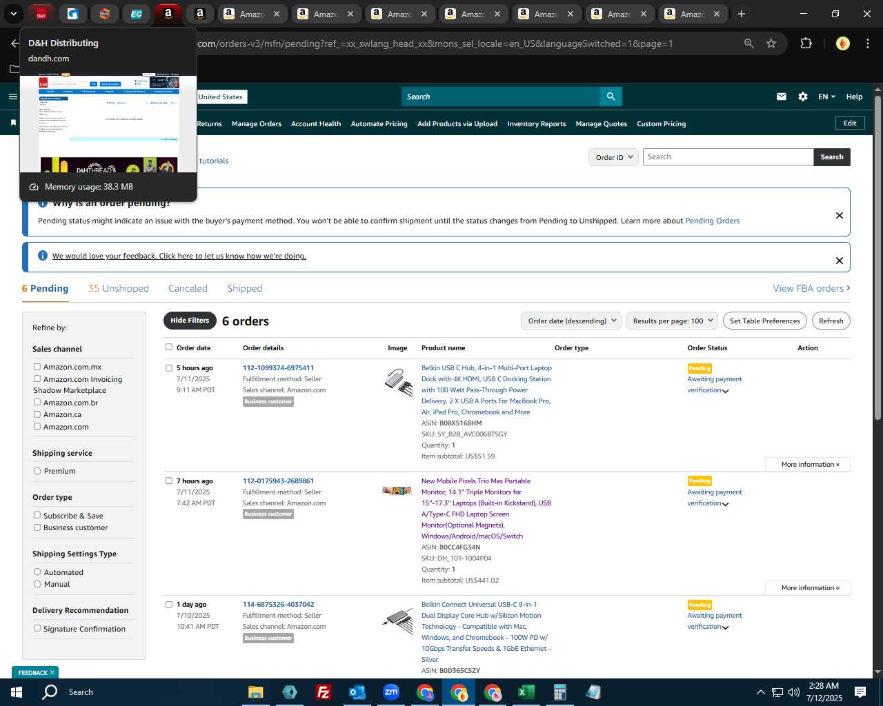Image resolution: width=883 pixels, height=706 pixels.
Task: Open the mail messages icon
Action: click(x=782, y=97)
